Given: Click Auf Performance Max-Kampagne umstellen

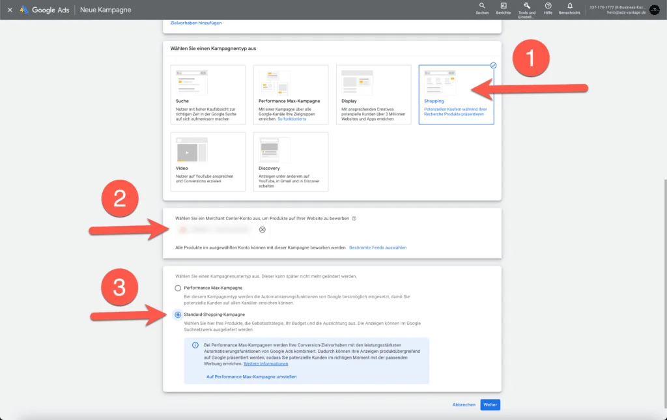Looking at the screenshot, I should pos(251,376).
